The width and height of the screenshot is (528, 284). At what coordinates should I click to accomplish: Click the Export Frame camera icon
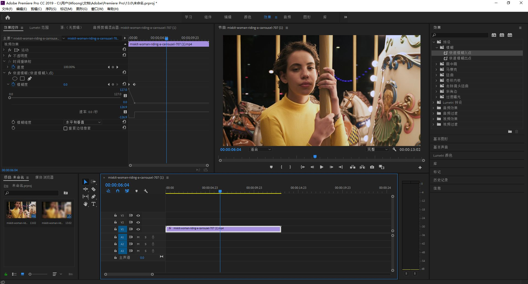coord(372,167)
